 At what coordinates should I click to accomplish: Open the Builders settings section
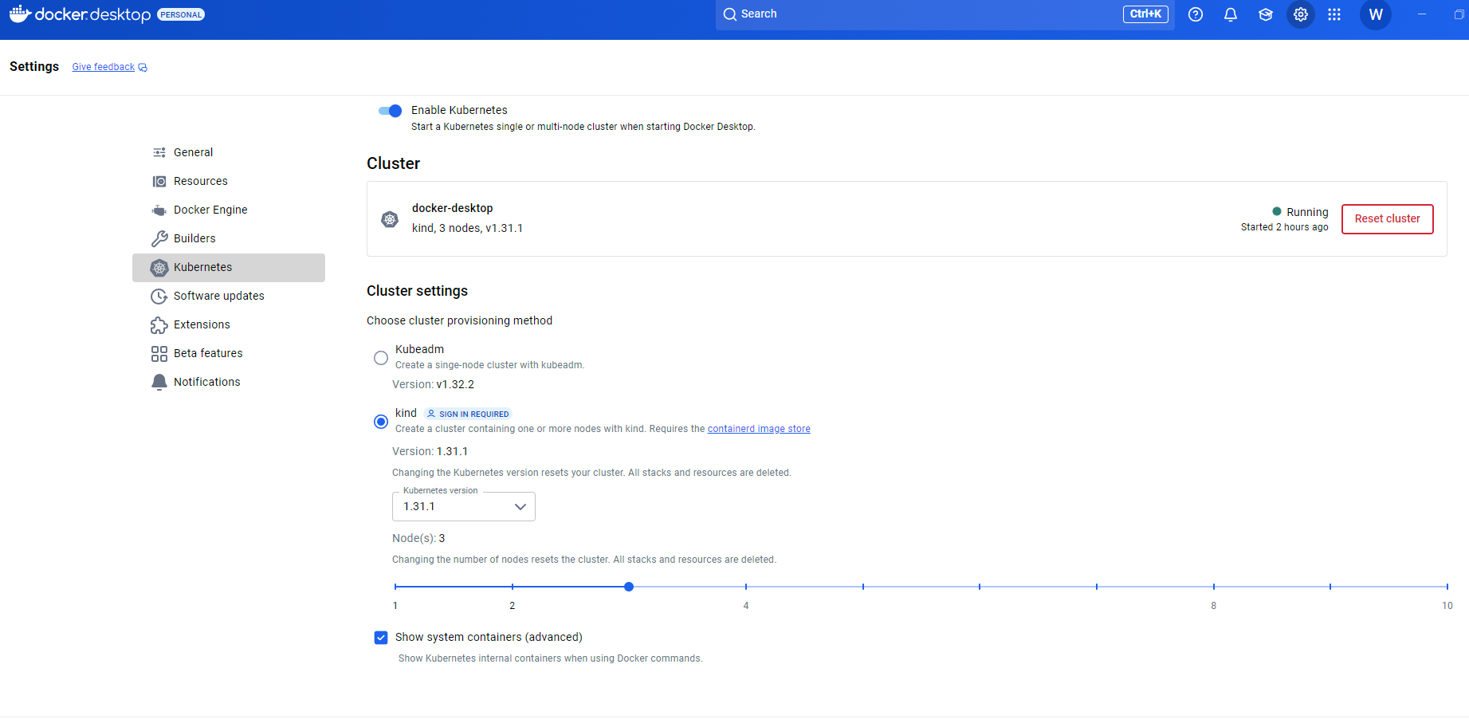click(x=194, y=238)
